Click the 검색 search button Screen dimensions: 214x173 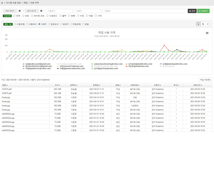point(192,11)
